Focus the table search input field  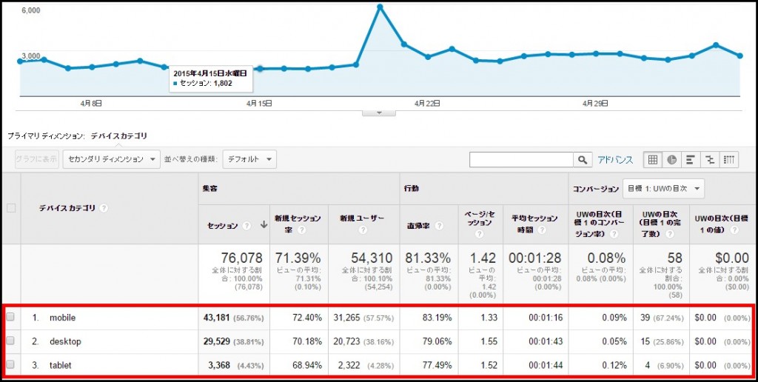pyautogui.click(x=521, y=160)
